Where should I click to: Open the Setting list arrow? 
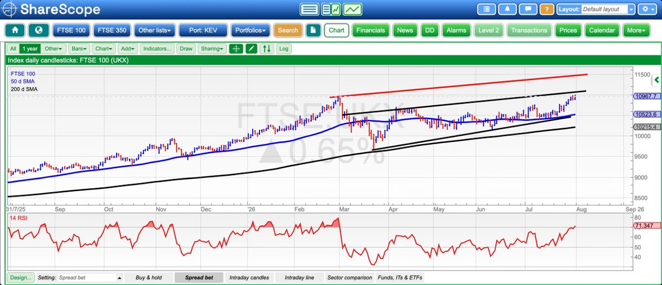120,278
